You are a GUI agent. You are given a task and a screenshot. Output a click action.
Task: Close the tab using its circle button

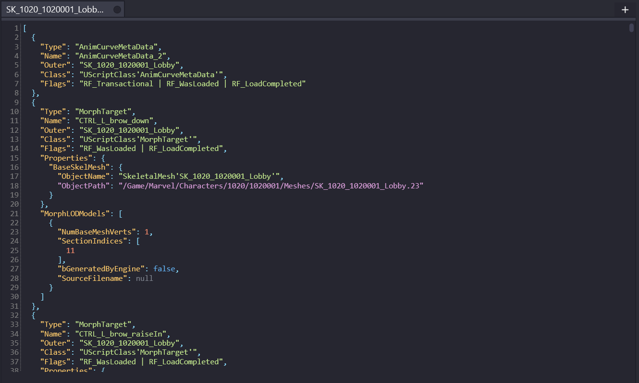pyautogui.click(x=117, y=10)
